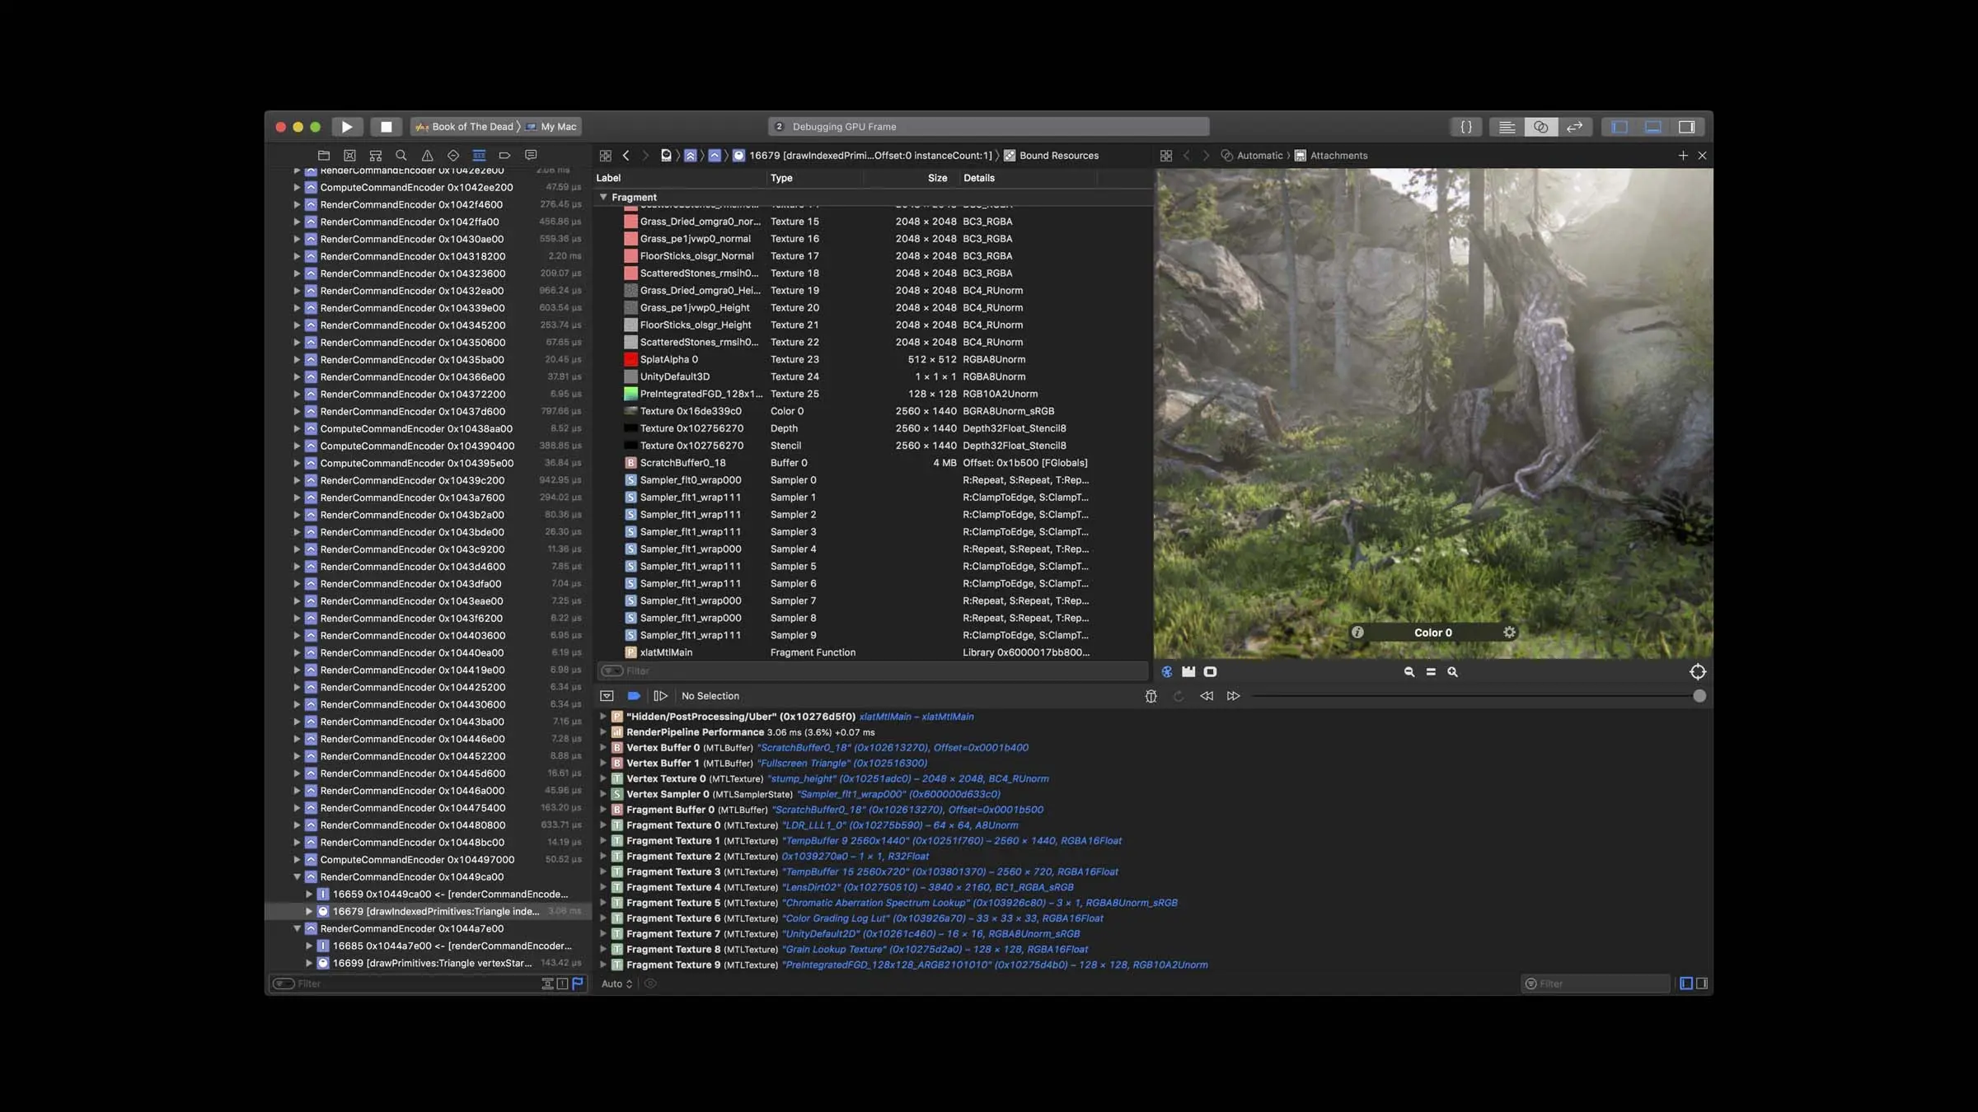Open the issue navigator warning icon

click(427, 155)
